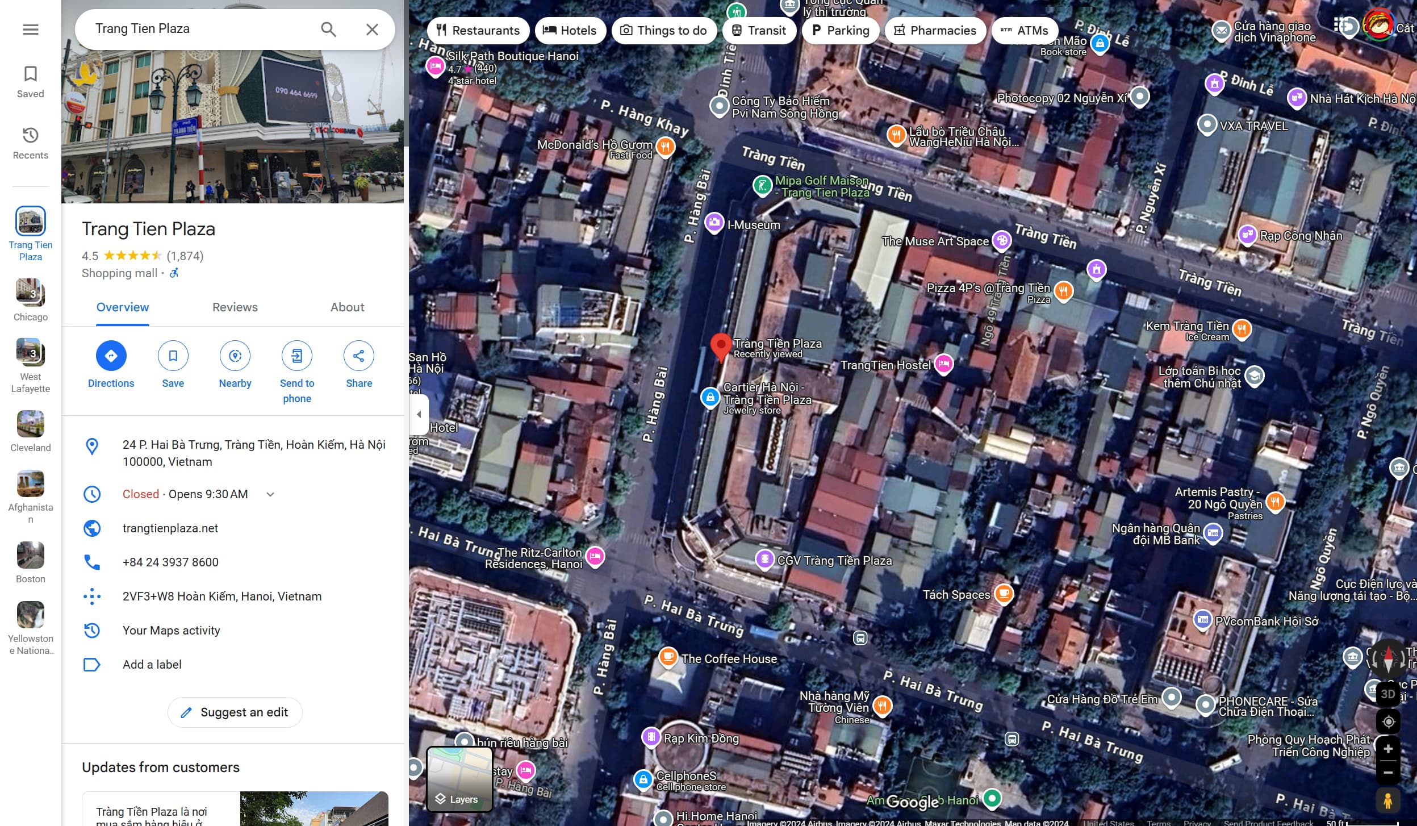
Task: Switch to the Reviews tab
Action: tap(235, 307)
